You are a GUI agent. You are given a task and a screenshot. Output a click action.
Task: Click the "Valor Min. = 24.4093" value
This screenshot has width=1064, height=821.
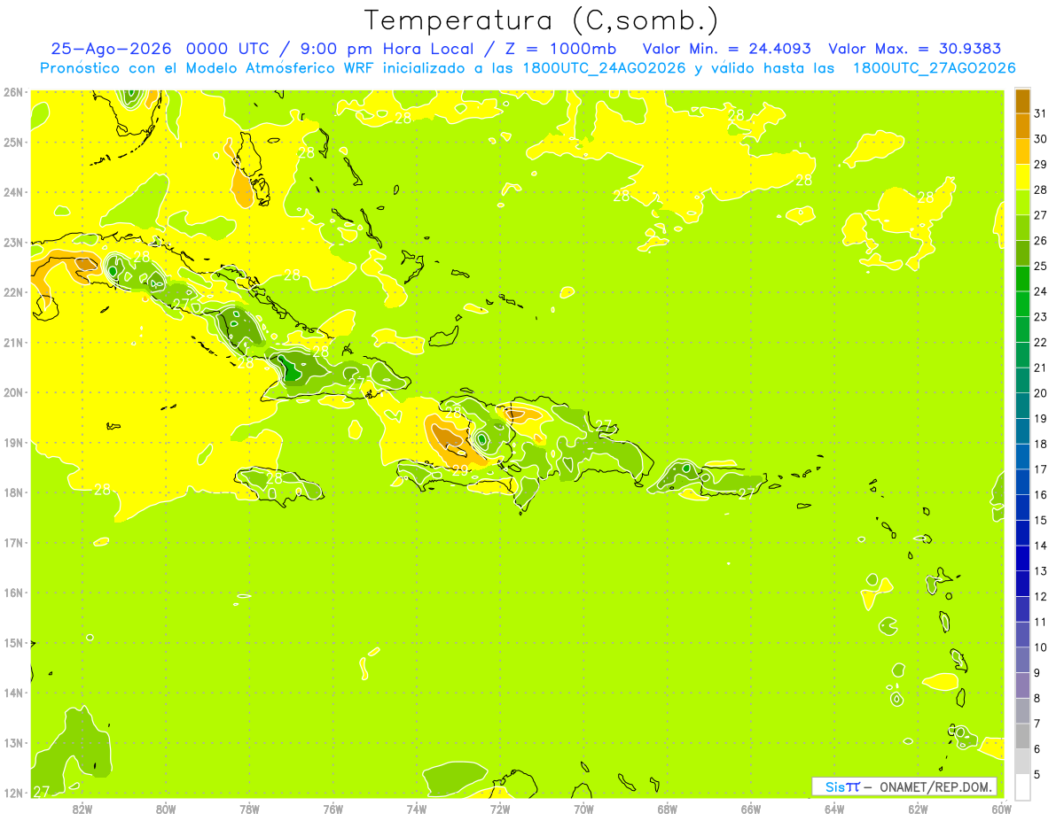click(726, 49)
